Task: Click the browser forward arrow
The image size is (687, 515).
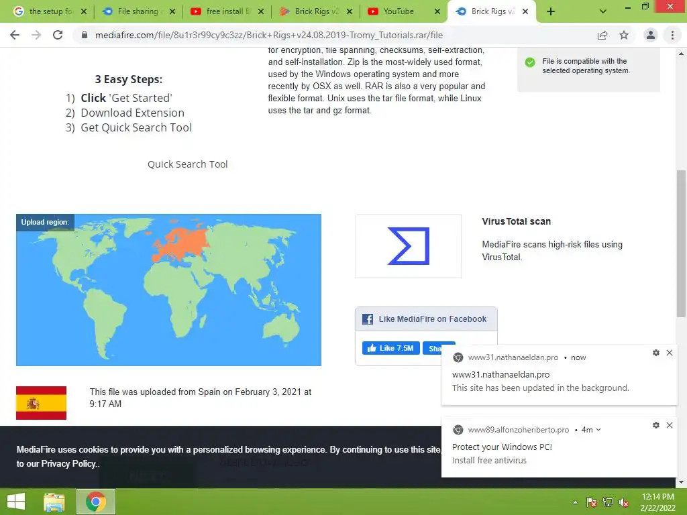Action: [36, 35]
